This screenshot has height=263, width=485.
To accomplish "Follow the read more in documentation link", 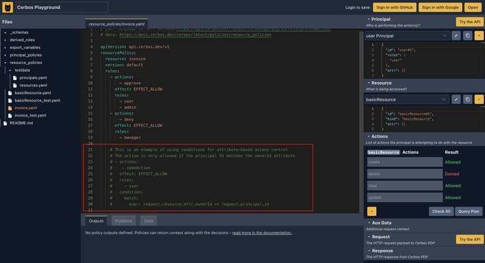I will [x=262, y=233].
